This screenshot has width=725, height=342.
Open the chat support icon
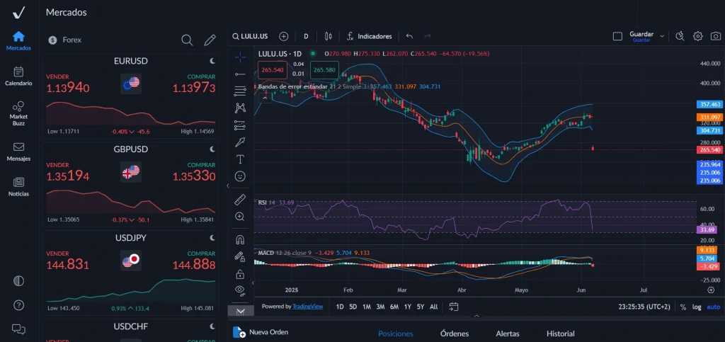pos(18,329)
